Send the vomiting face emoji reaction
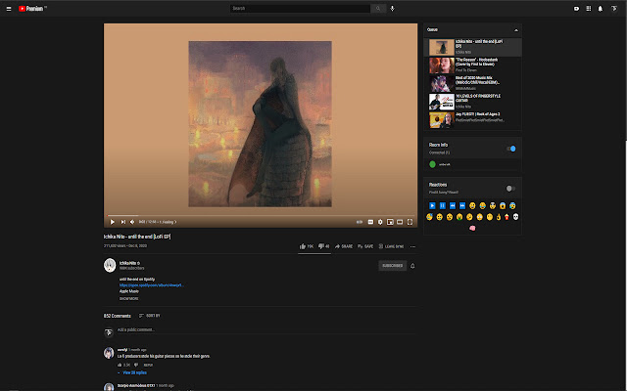This screenshot has height=391, width=627. (x=459, y=217)
